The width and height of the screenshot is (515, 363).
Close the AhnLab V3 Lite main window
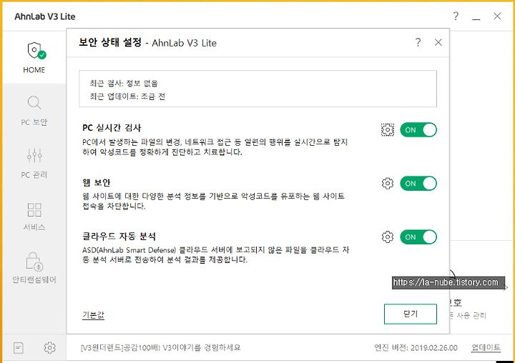tap(497, 16)
